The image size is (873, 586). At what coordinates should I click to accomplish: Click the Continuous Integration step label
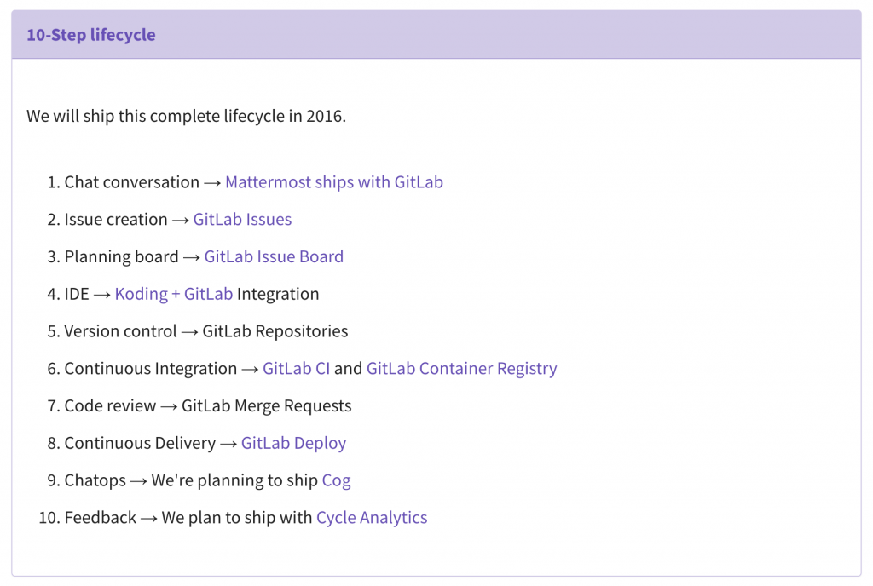[x=150, y=369]
